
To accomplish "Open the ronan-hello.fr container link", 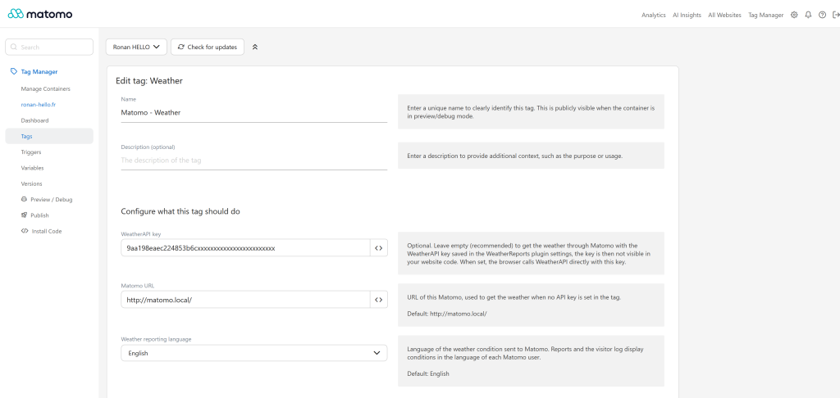I will [38, 105].
